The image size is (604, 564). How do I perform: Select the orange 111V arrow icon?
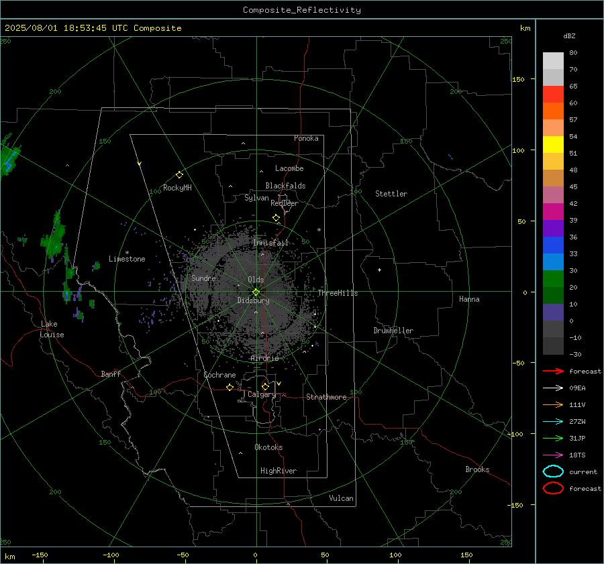click(x=553, y=404)
